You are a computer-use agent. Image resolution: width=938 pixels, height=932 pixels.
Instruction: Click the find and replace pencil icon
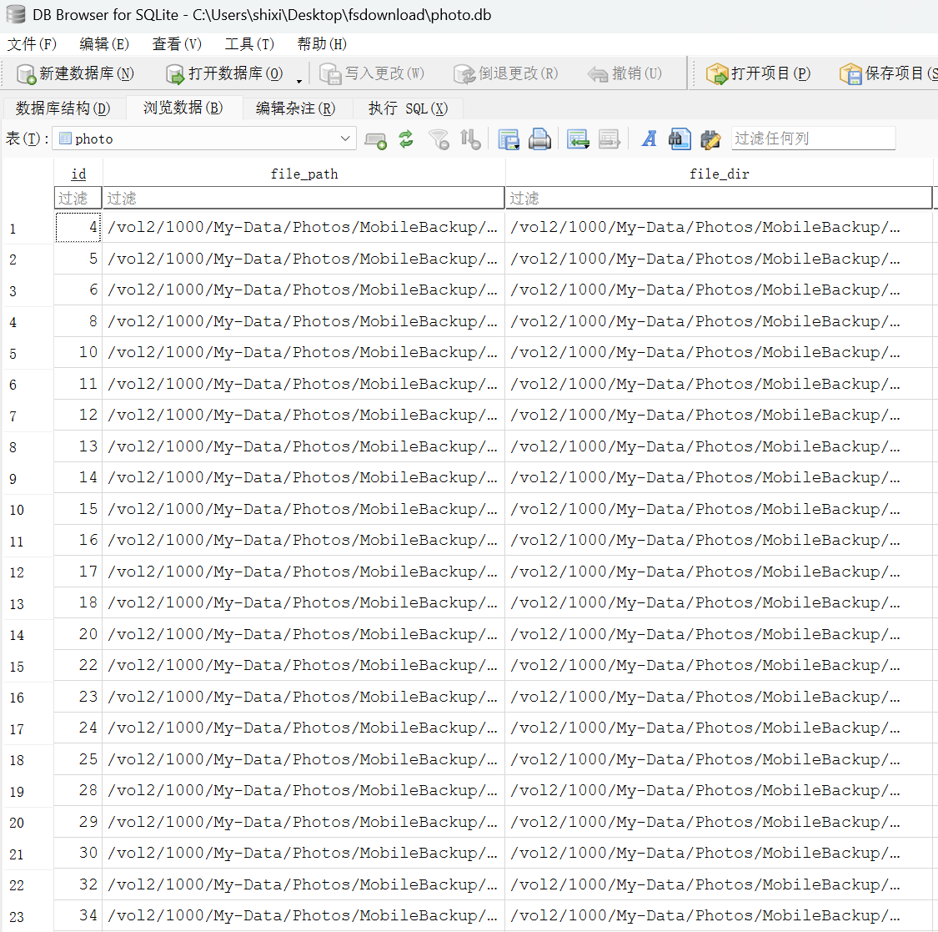coord(710,139)
